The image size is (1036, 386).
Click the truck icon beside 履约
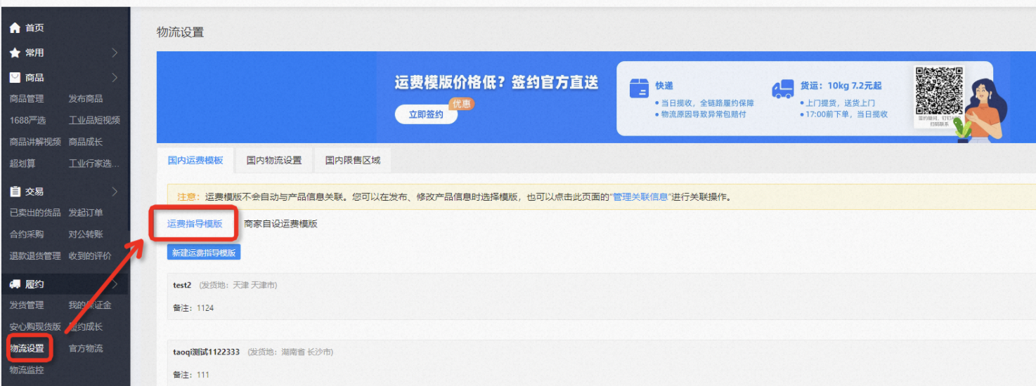point(15,284)
